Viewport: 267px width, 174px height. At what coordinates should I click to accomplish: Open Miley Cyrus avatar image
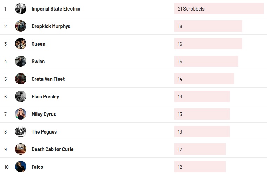click(x=21, y=114)
